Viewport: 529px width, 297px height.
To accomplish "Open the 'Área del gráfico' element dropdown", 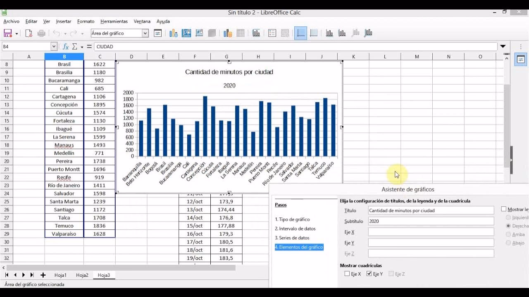I will [x=145, y=33].
